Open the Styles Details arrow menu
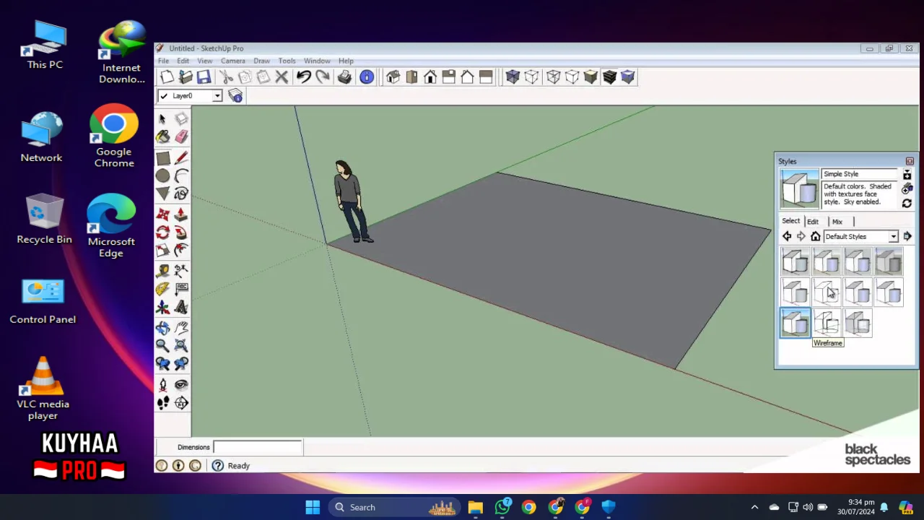Image resolution: width=924 pixels, height=520 pixels. pyautogui.click(x=907, y=237)
